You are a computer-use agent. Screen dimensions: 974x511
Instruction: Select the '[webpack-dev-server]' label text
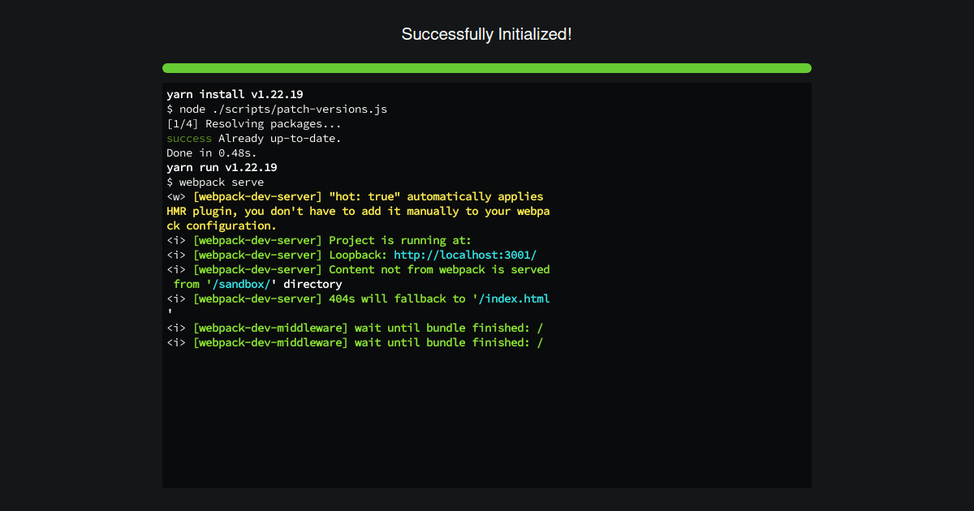[x=256, y=240]
